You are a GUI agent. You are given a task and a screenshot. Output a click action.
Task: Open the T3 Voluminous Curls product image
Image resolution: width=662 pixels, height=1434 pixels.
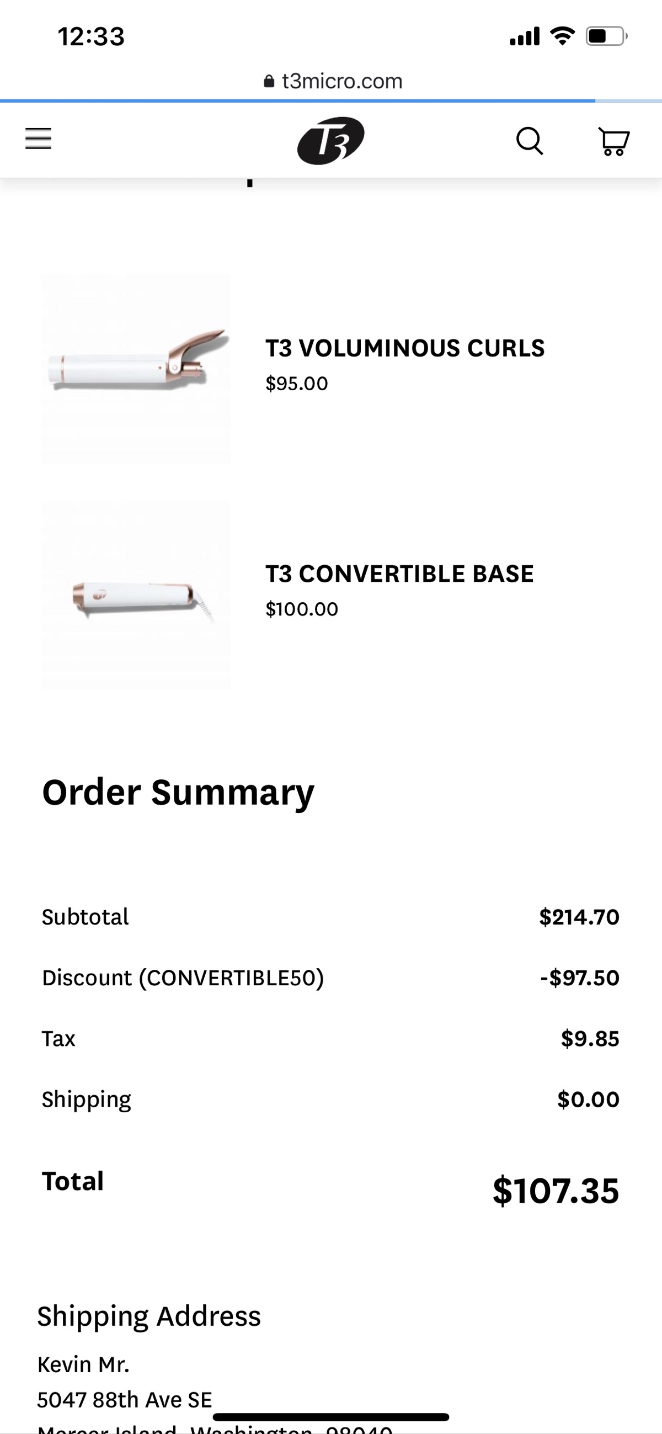click(x=136, y=369)
